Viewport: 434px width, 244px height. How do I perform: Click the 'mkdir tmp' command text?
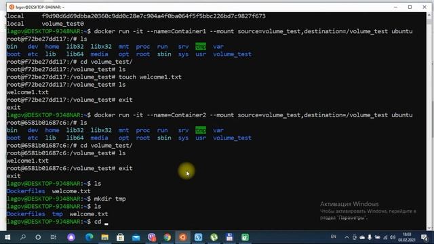pos(110,199)
